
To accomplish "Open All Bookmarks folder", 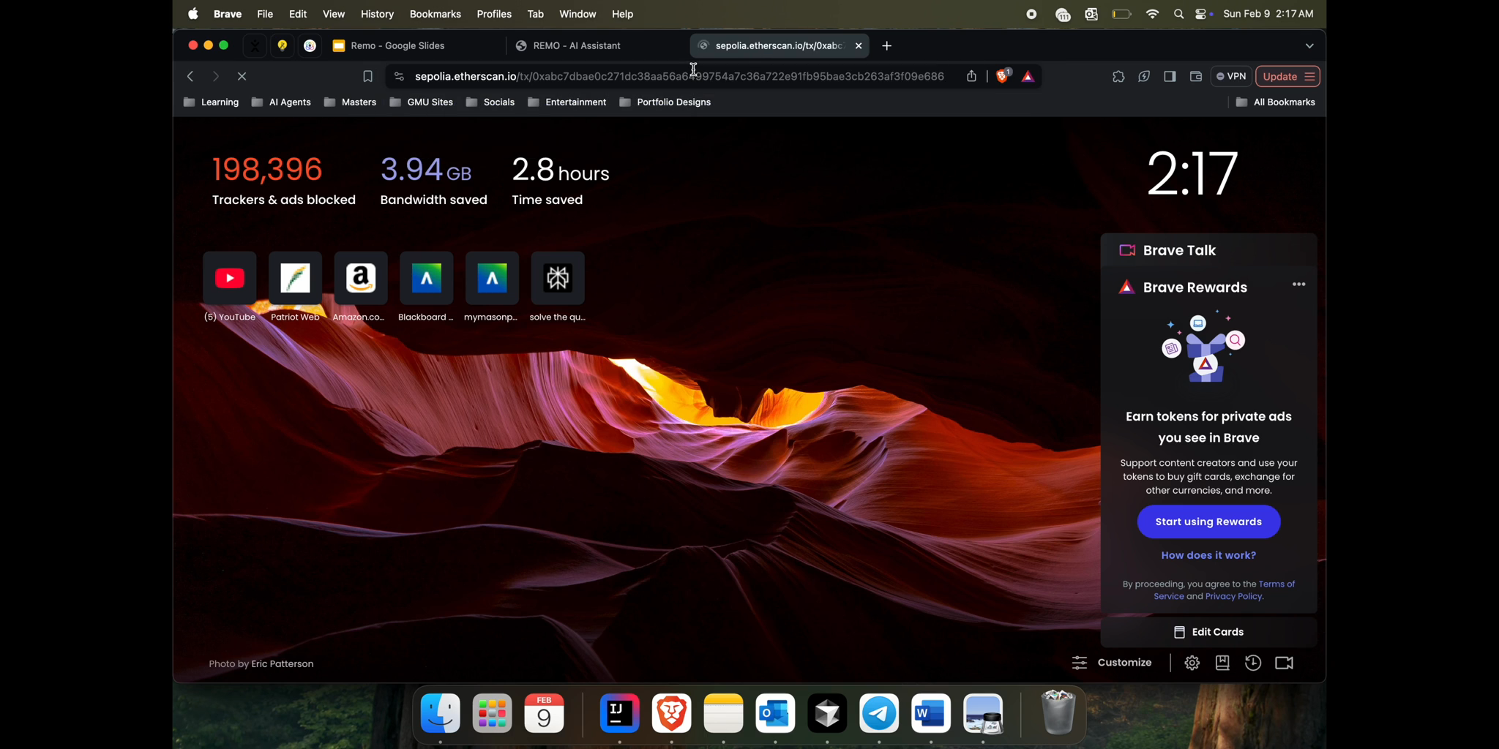I will pyautogui.click(x=1275, y=102).
